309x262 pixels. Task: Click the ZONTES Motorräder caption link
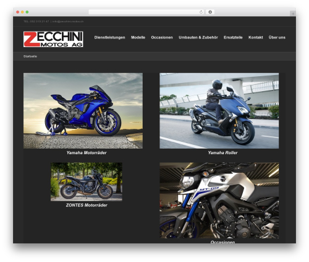coord(87,205)
